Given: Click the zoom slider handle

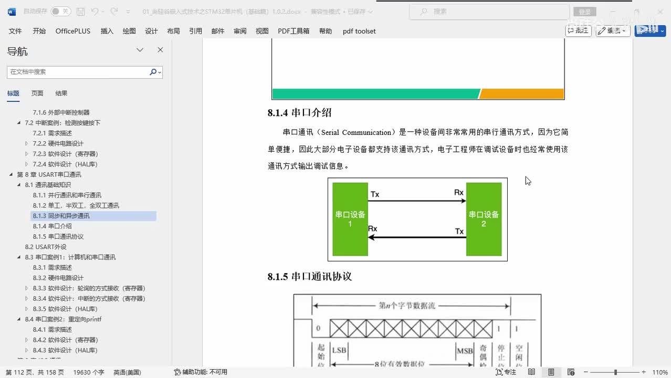Looking at the screenshot, I should click(615, 372).
